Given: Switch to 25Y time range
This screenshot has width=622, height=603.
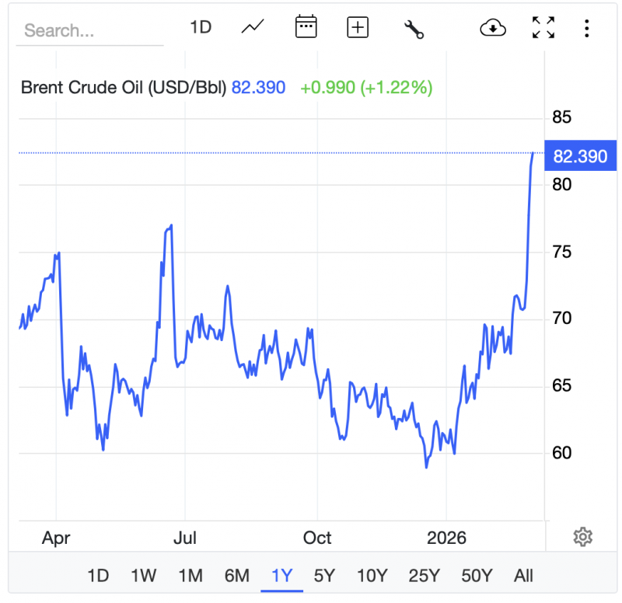Looking at the screenshot, I should (x=424, y=576).
